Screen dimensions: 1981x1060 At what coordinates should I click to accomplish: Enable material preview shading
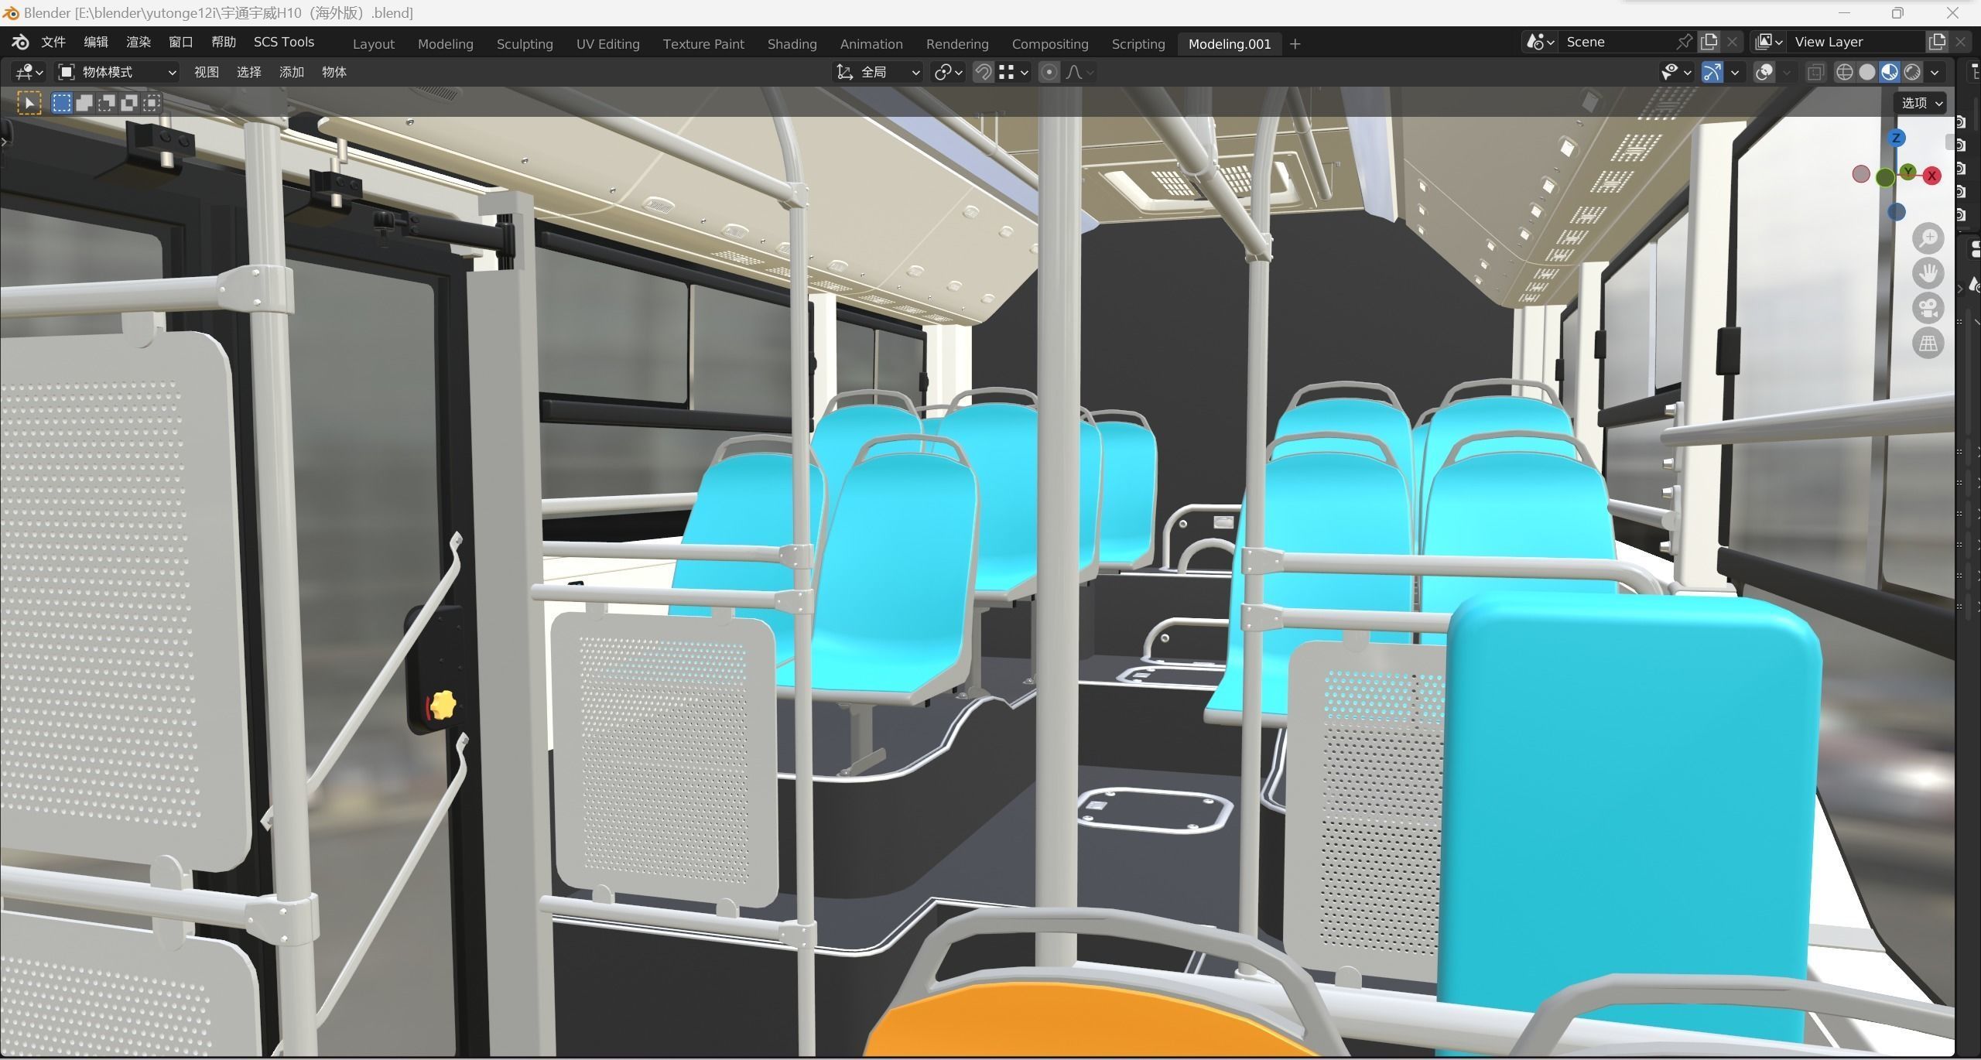(1890, 72)
